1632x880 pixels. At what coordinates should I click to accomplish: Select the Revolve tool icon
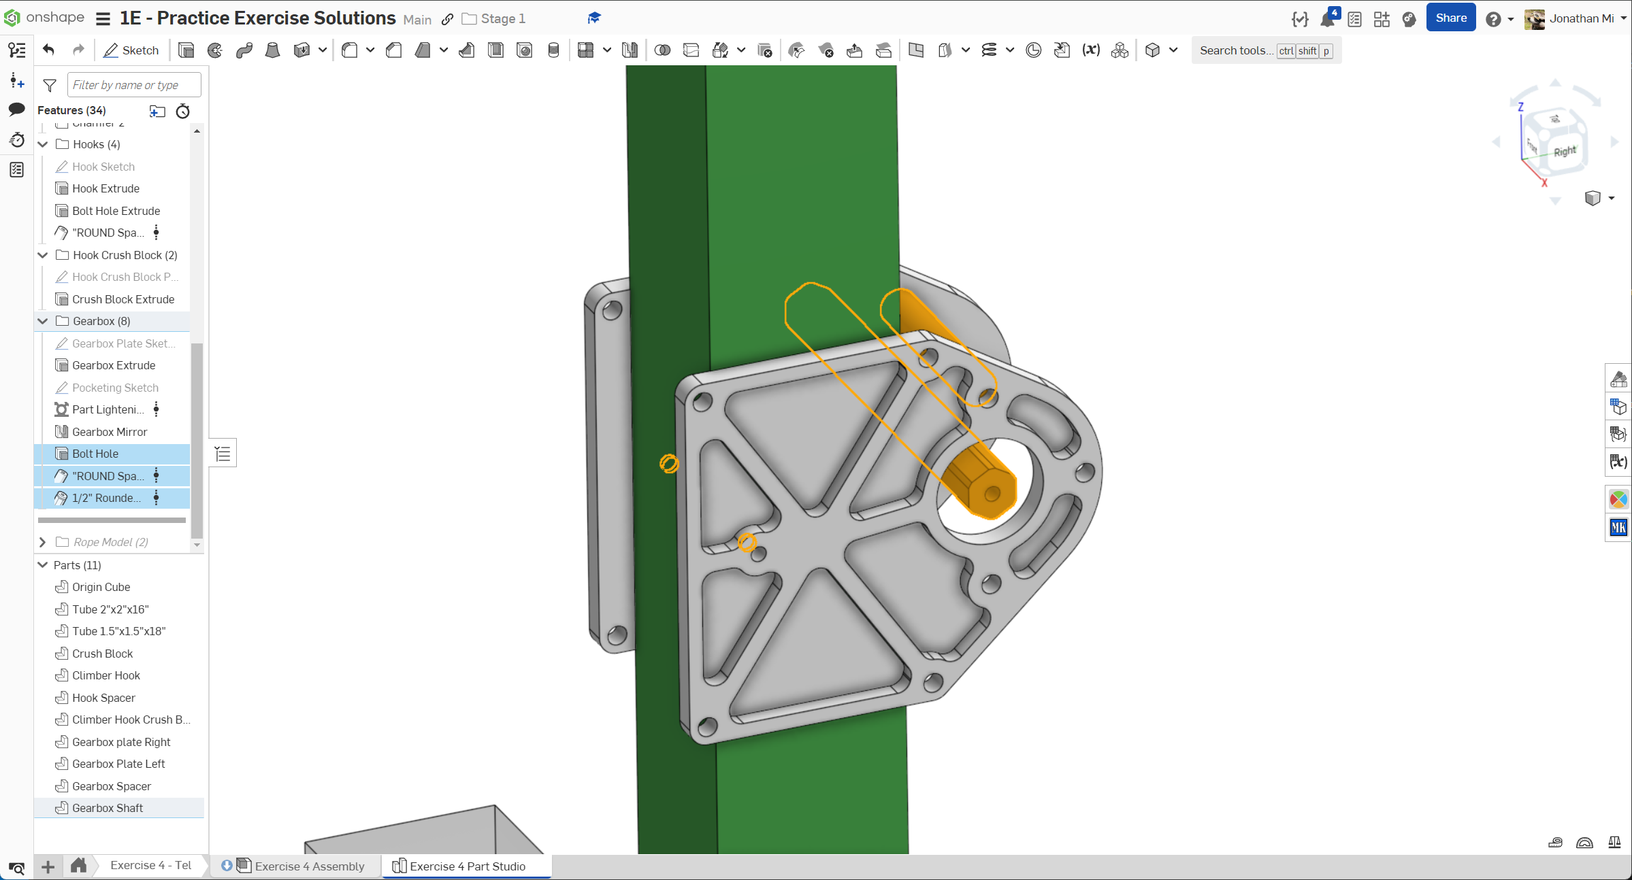point(215,50)
